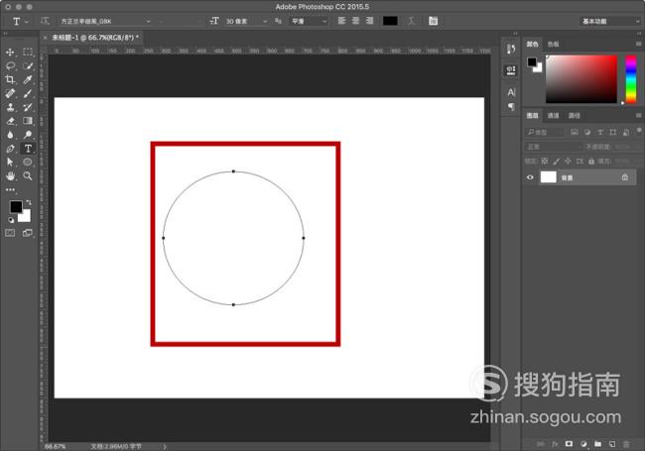Toggle pixel layer filter
Screen dimensions: 645x451
575,132
